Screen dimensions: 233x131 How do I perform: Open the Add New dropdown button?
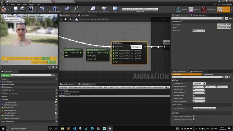6,75
